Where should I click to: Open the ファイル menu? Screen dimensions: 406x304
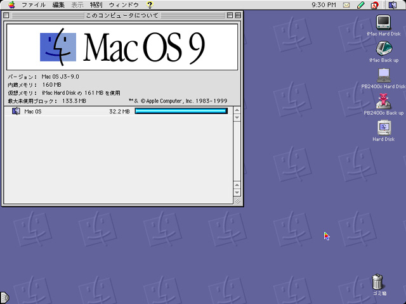pyautogui.click(x=34, y=4)
